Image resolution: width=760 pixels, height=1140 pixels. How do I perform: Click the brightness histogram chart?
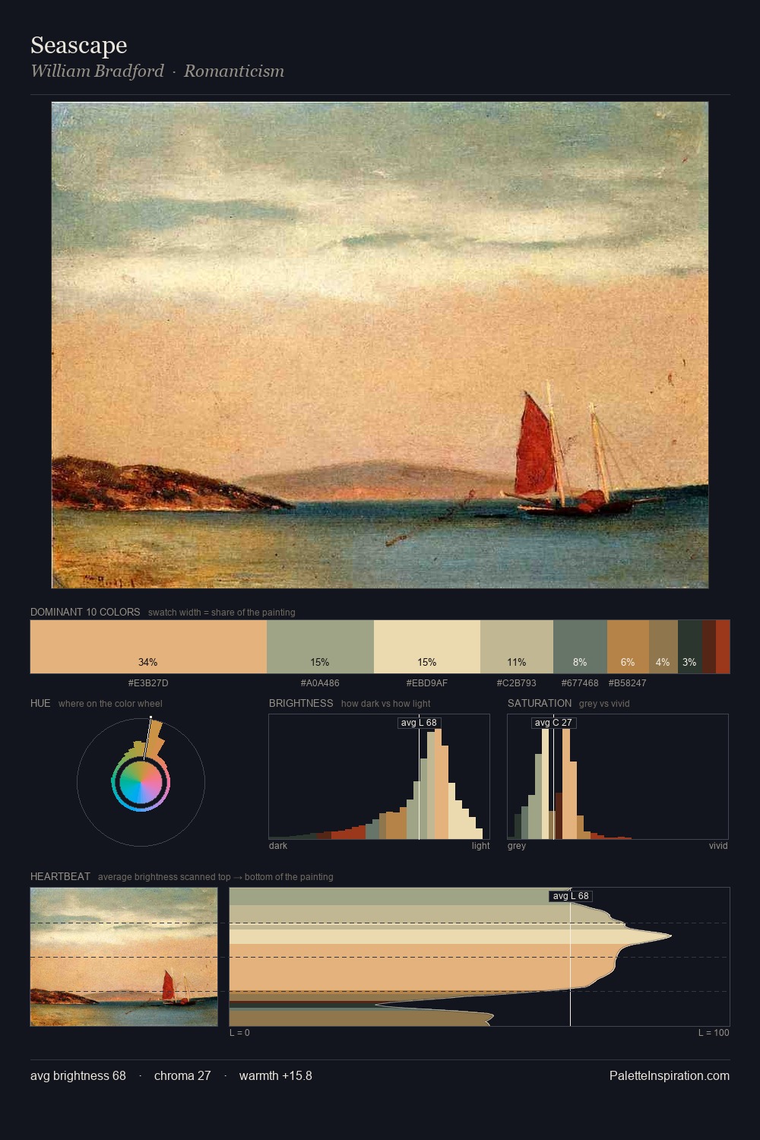(379, 777)
